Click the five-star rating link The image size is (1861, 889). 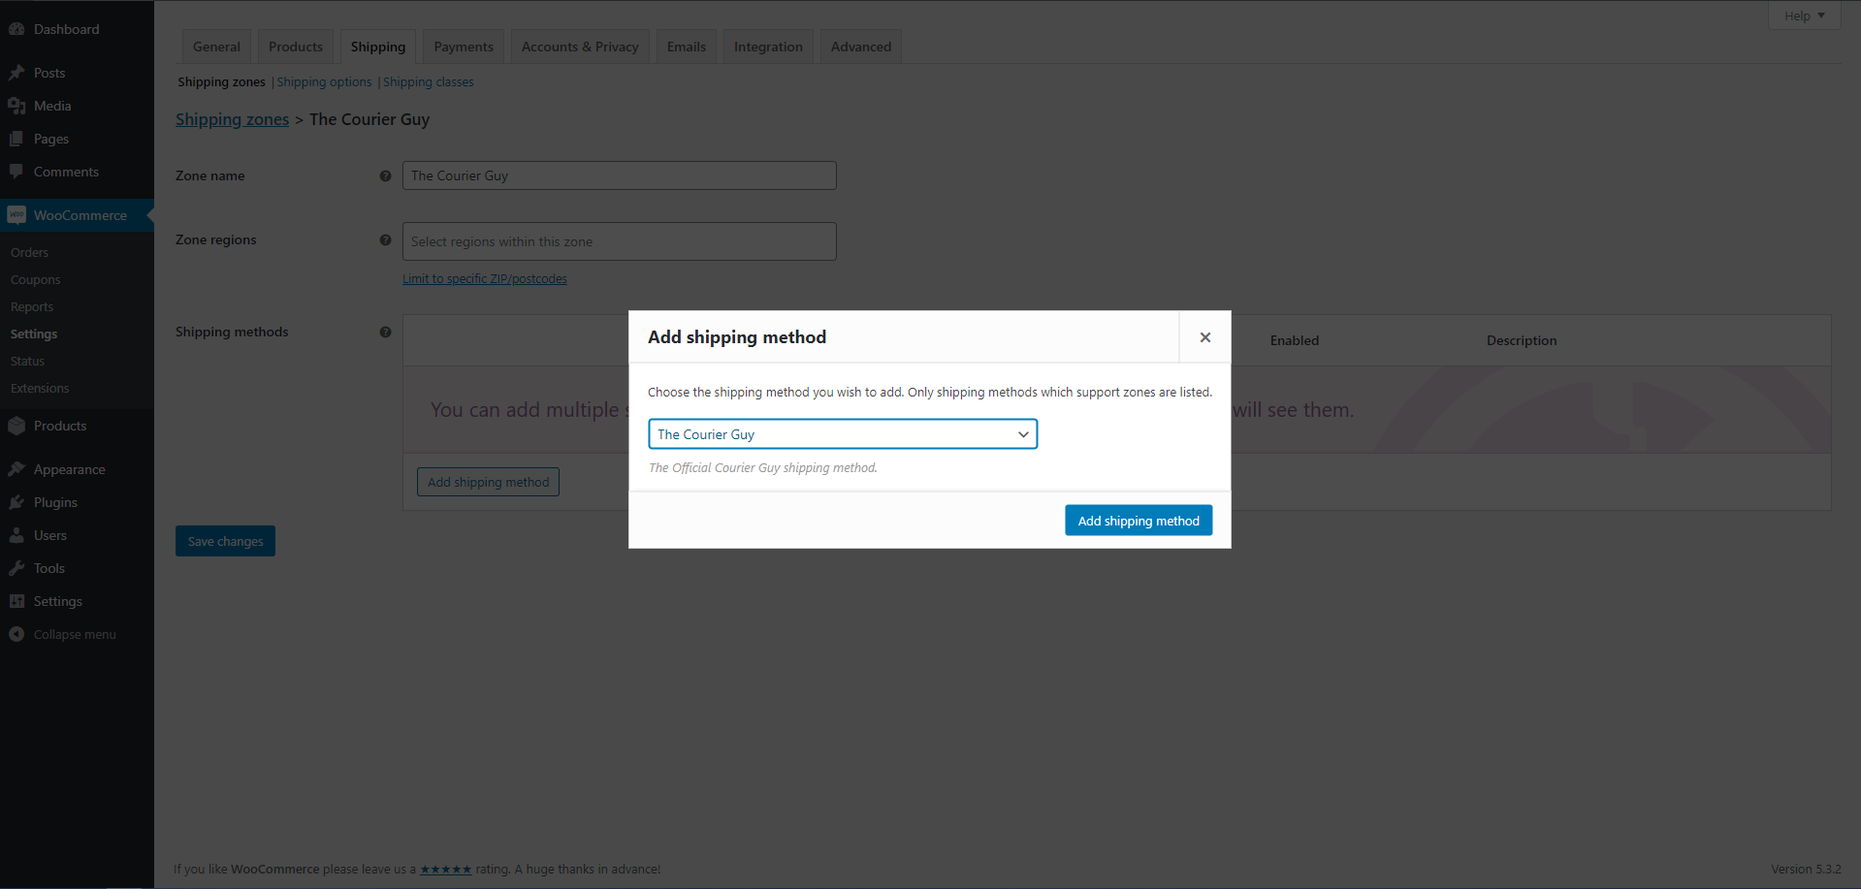[x=446, y=870]
